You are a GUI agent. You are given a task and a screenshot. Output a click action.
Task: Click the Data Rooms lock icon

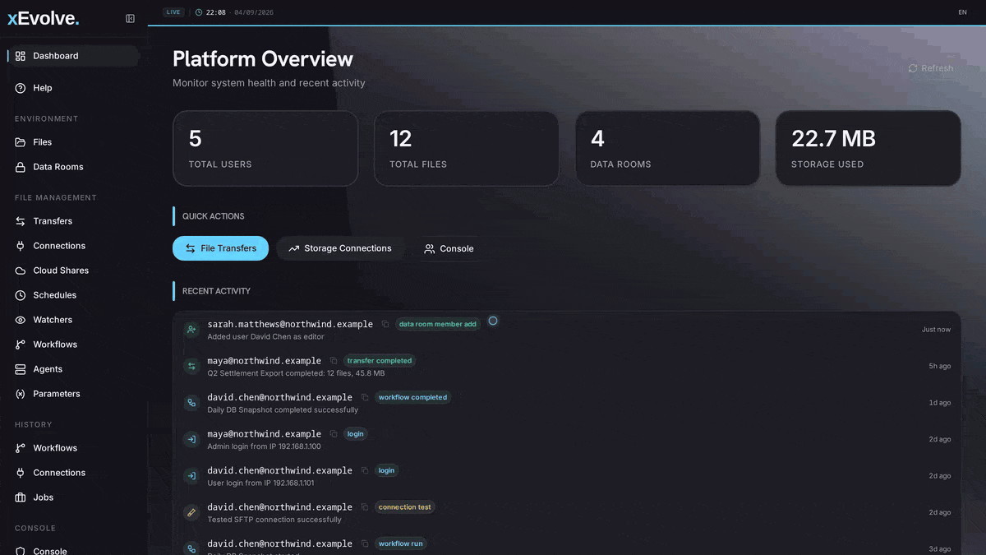(x=21, y=167)
